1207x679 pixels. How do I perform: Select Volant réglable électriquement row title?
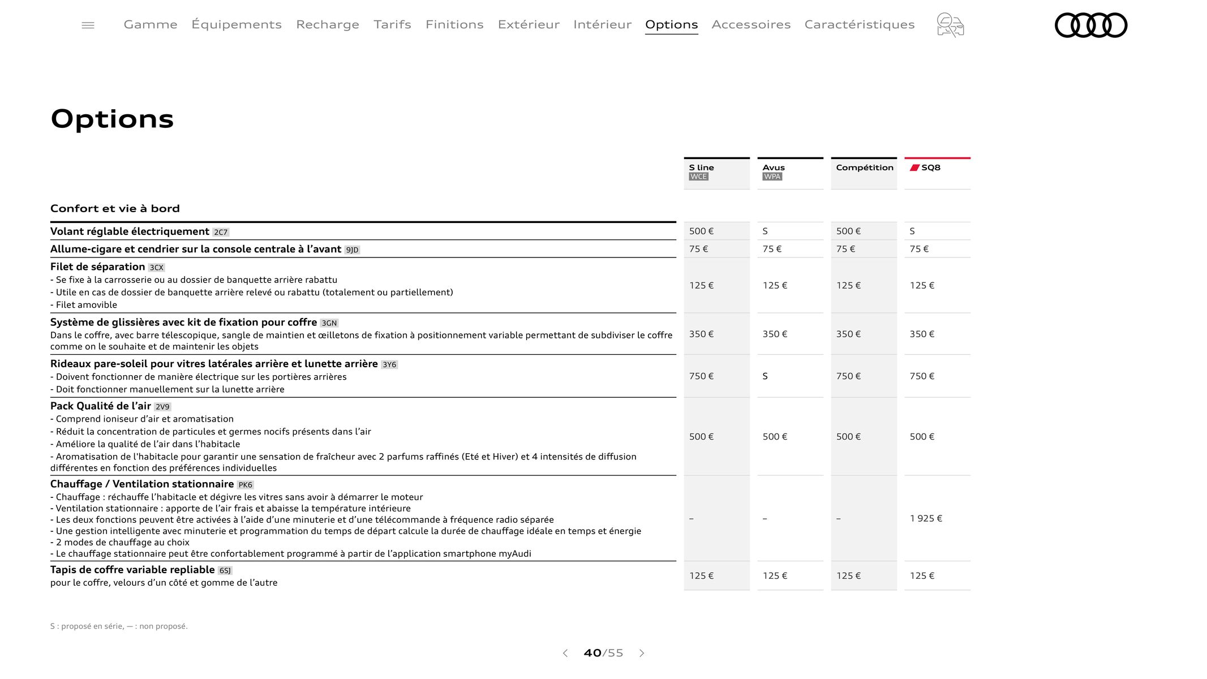tap(130, 231)
